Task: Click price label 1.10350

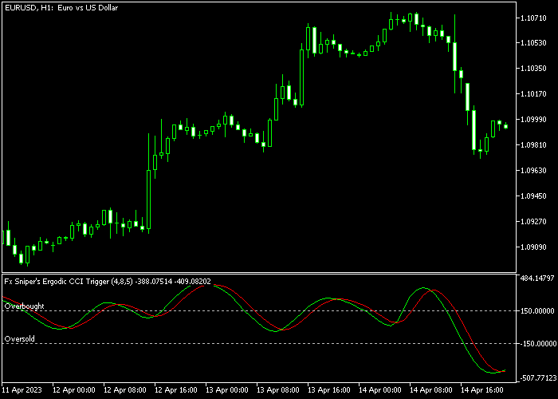Action: click(x=533, y=69)
